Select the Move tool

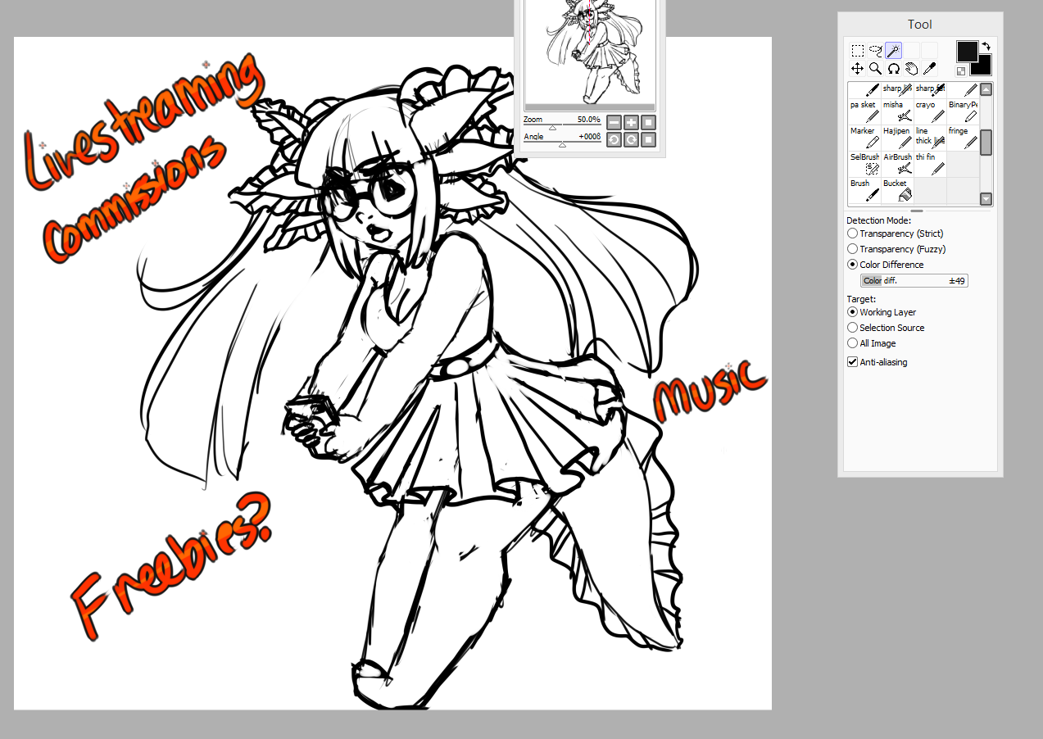(x=857, y=69)
